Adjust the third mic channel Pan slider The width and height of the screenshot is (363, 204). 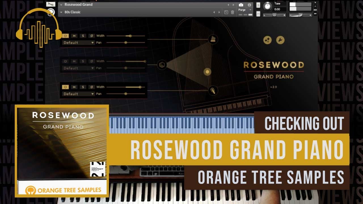[126, 94]
